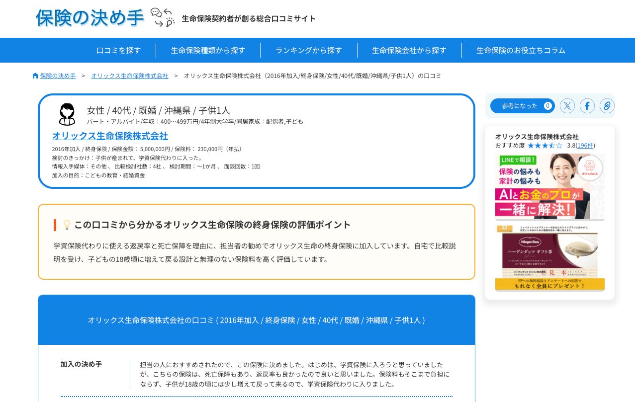Click the star rating icons
The width and height of the screenshot is (635, 402).
pos(545,146)
